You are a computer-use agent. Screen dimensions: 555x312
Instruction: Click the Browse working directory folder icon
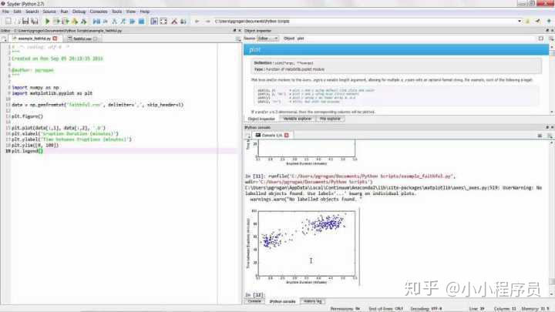pyautogui.click(x=527, y=22)
